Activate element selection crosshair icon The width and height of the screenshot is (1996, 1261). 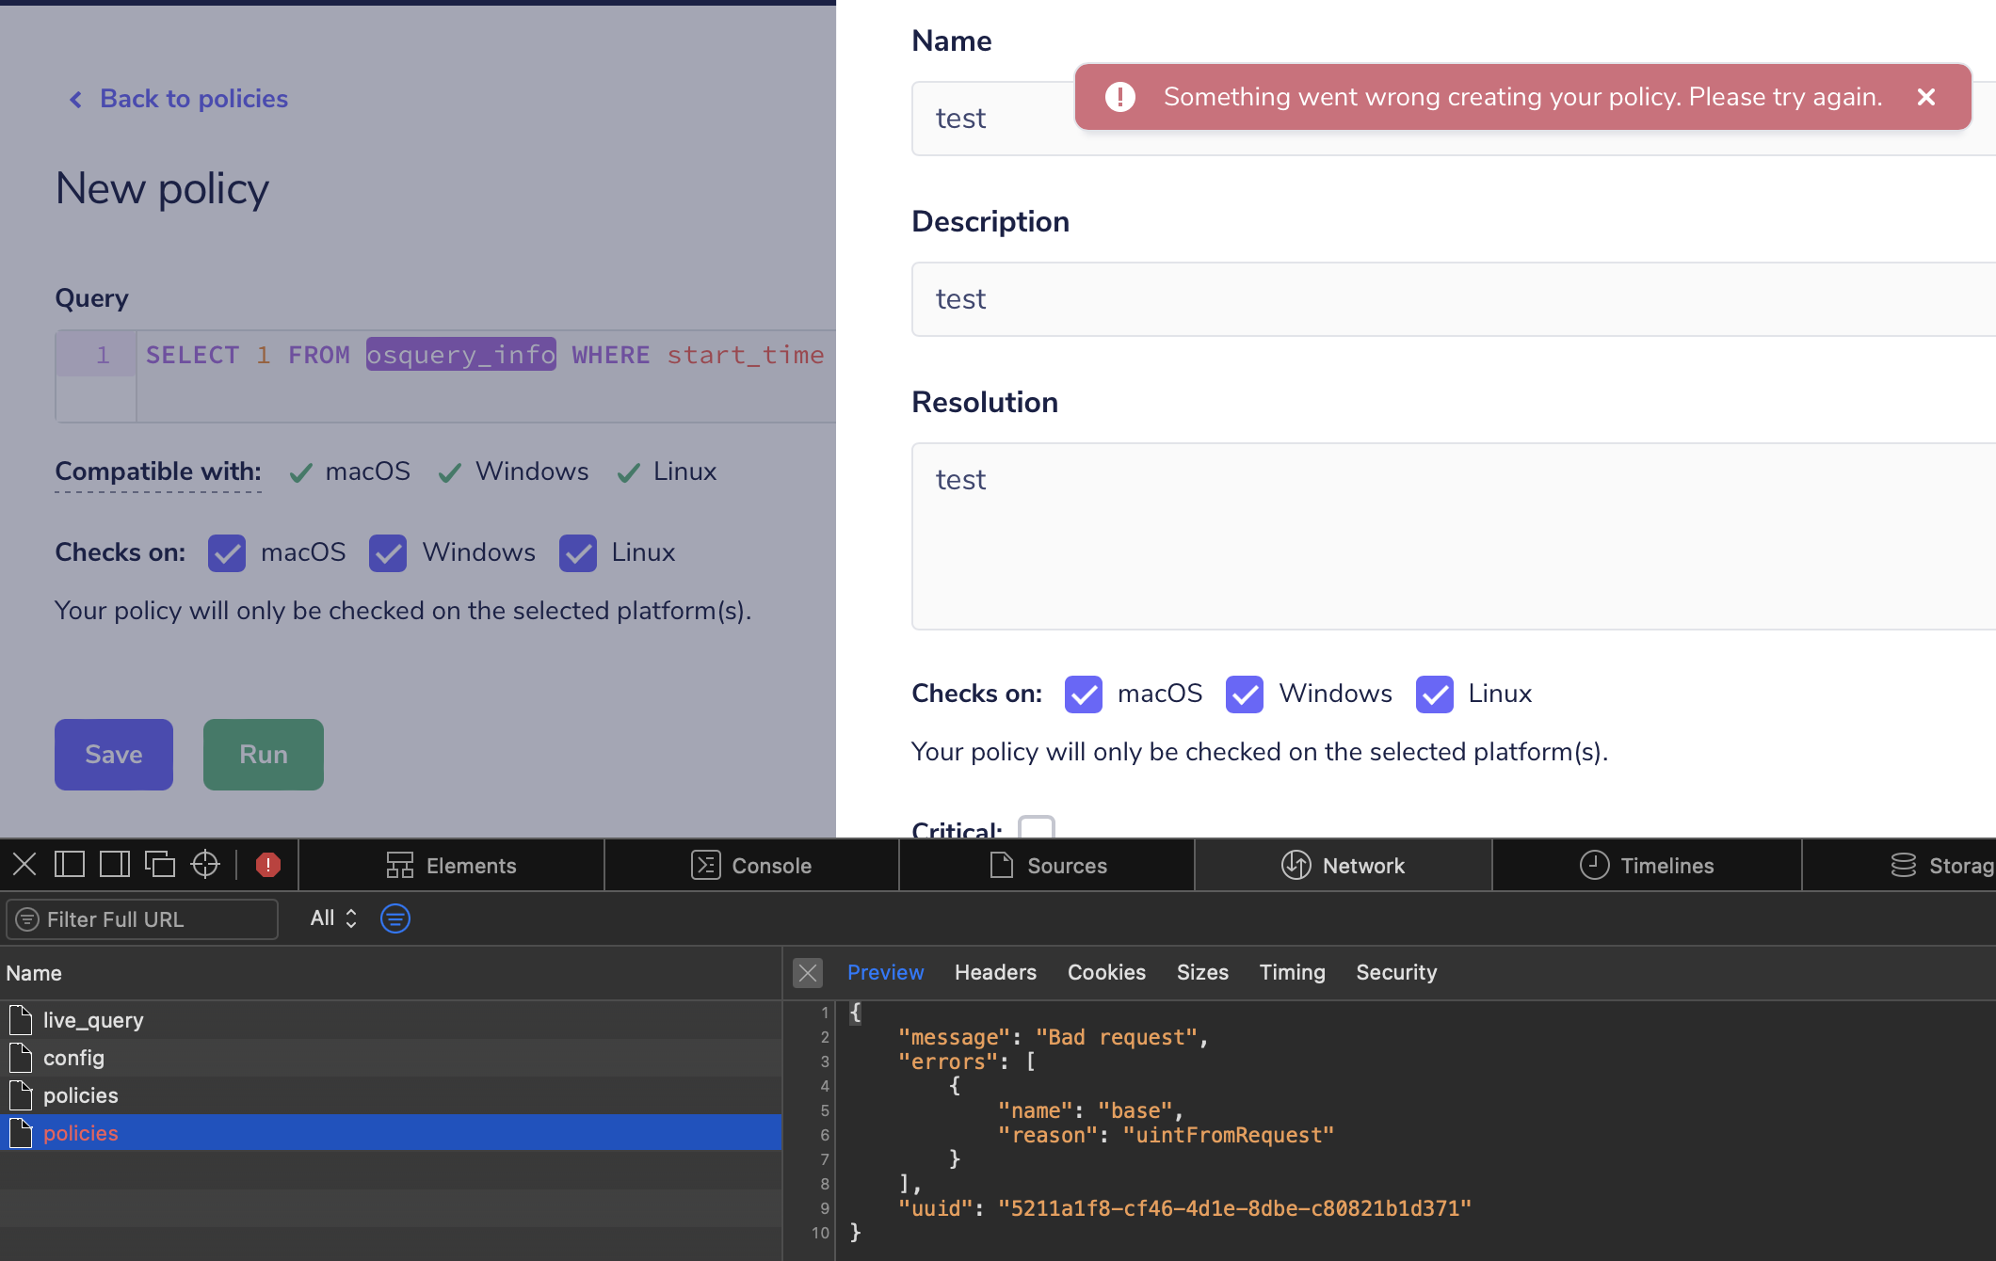(205, 864)
